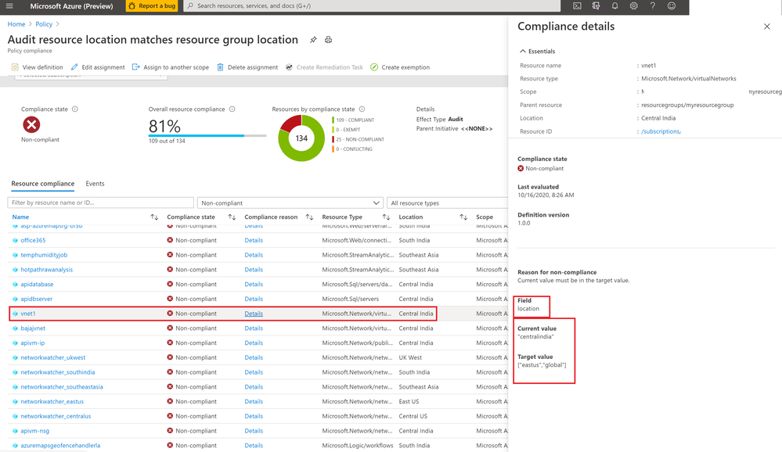The height and width of the screenshot is (452, 782).
Task: Switch to the Events tab
Action: coord(95,184)
